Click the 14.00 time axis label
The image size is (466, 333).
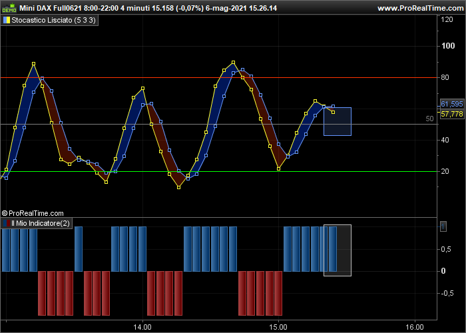142,328
